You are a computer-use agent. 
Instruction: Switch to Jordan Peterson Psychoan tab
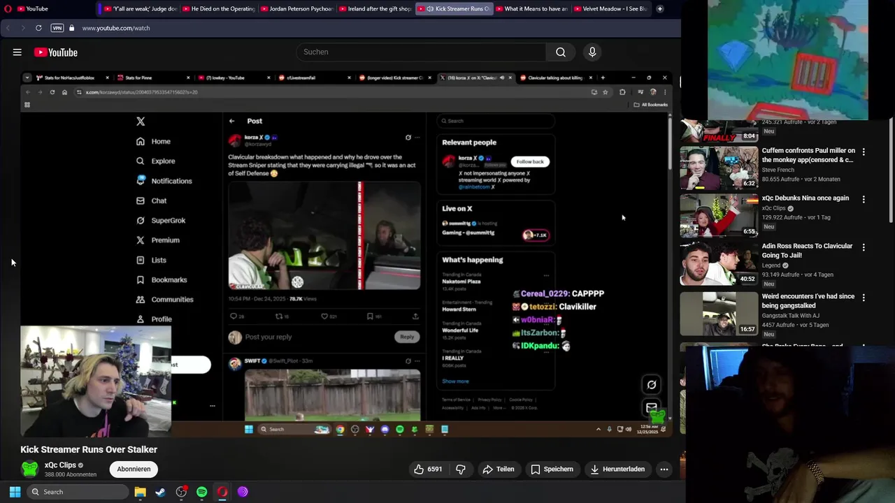coord(296,9)
